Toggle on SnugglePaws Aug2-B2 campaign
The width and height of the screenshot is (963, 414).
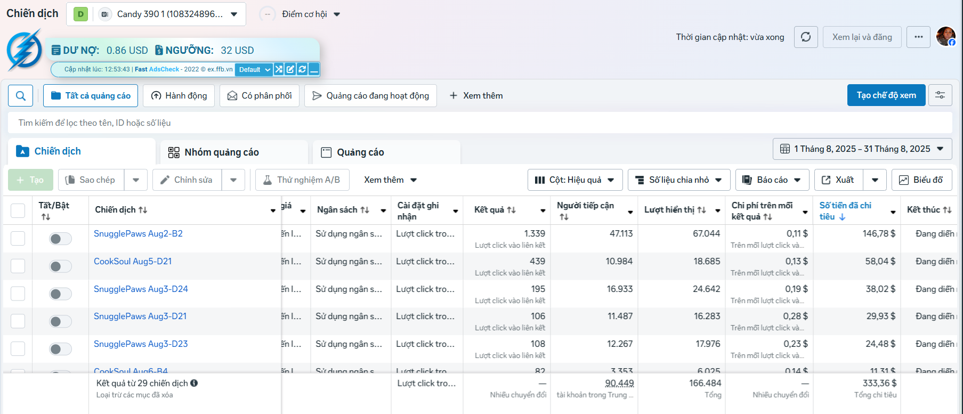tap(60, 239)
